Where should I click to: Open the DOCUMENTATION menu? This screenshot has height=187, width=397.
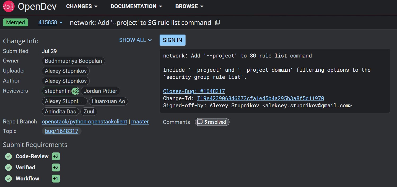click(136, 6)
